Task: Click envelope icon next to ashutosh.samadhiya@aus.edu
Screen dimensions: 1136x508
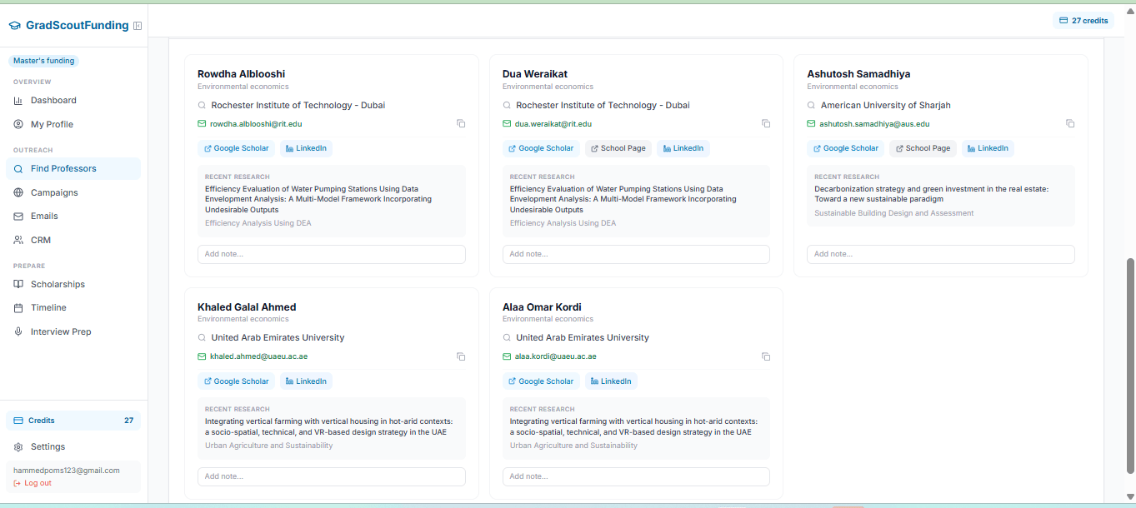Action: (x=811, y=123)
